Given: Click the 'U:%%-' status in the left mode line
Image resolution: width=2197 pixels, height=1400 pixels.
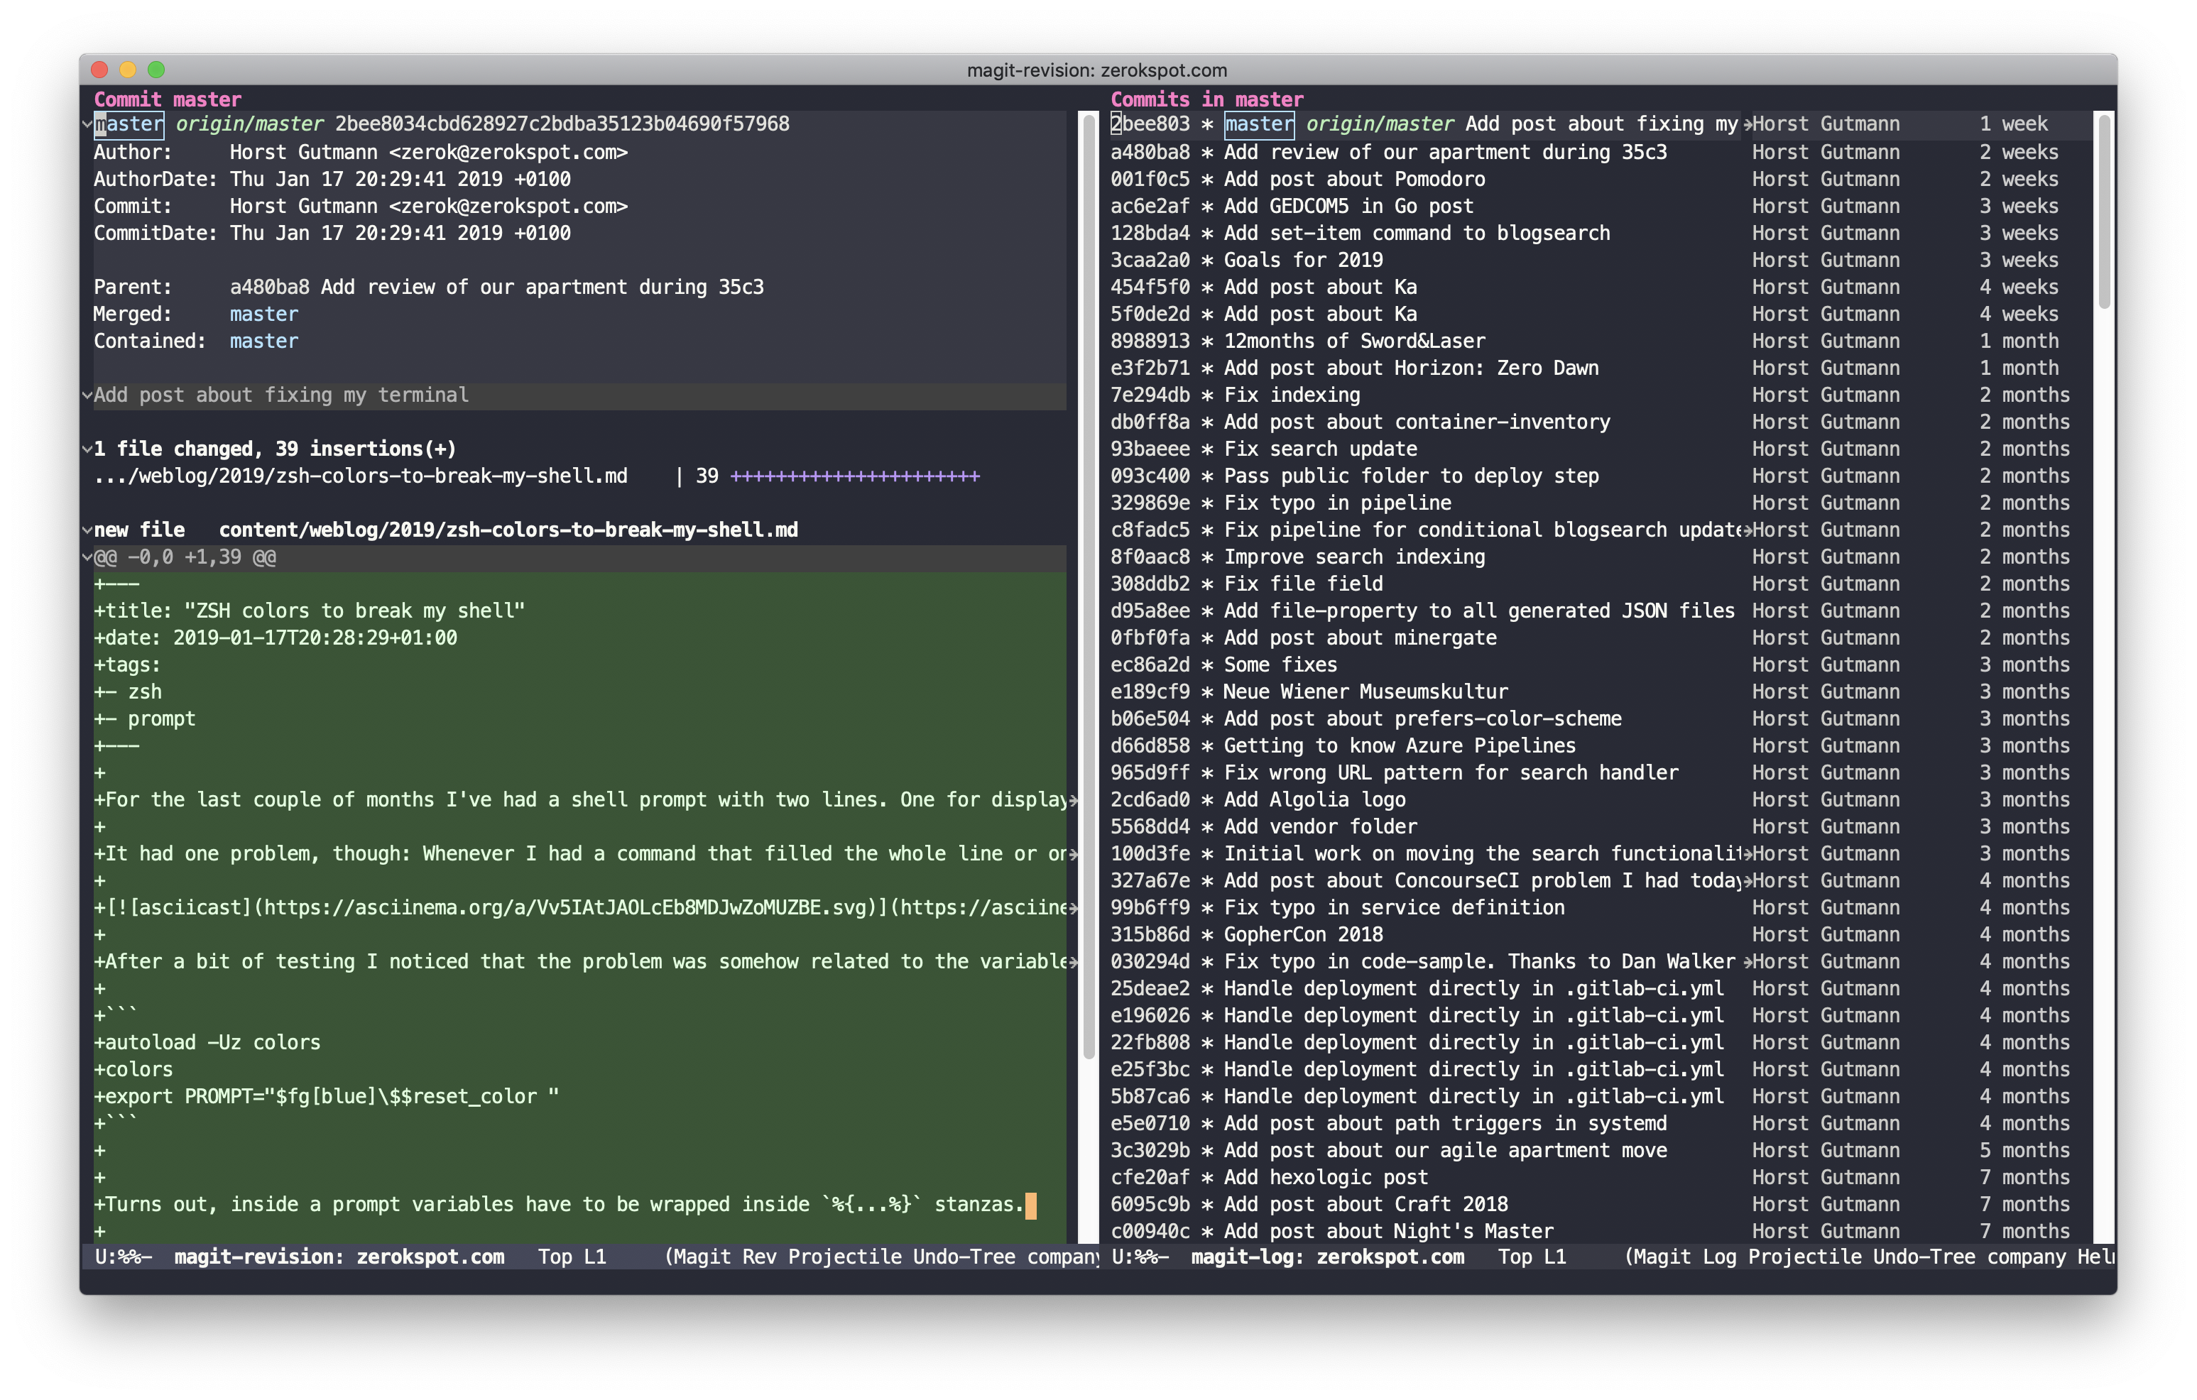Looking at the screenshot, I should coord(123,1257).
